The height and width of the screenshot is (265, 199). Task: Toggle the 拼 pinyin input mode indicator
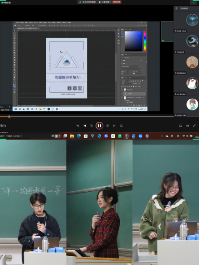click(x=178, y=136)
